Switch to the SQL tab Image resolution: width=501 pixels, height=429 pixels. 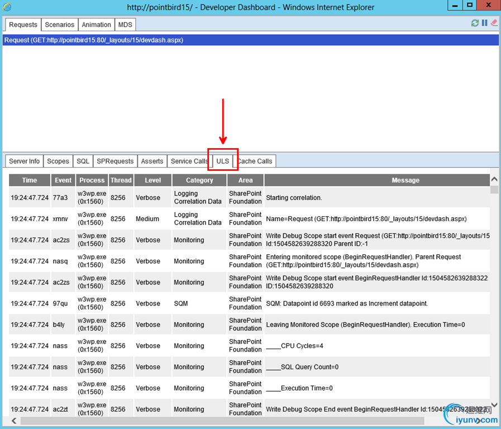83,161
